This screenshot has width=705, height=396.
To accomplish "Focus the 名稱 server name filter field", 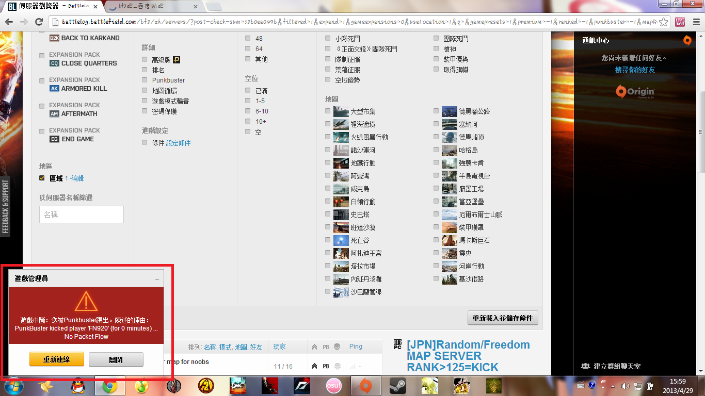I will click(82, 214).
